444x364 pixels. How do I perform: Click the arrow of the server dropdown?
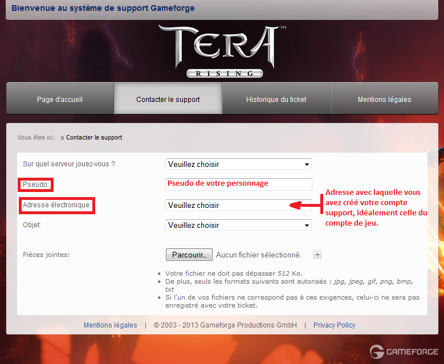307,165
